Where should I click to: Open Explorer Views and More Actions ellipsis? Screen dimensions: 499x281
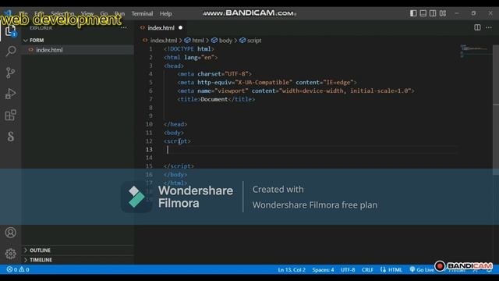click(x=123, y=28)
